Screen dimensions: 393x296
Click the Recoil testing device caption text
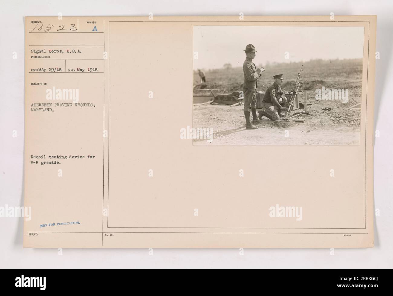click(x=62, y=158)
